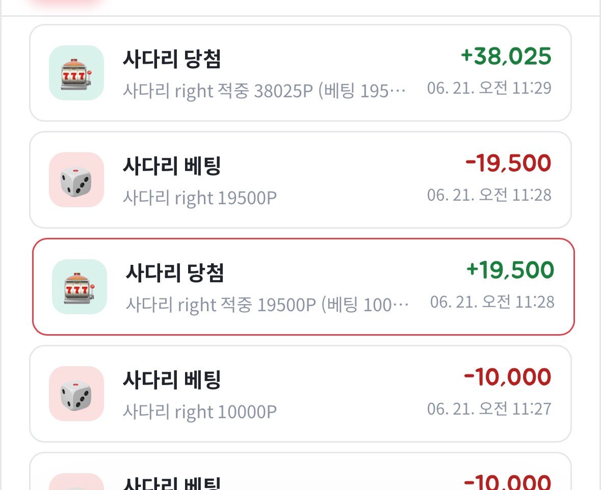This screenshot has height=490, width=601.
Task: Click dice icon of -19,500 bet
Action: [x=76, y=180]
